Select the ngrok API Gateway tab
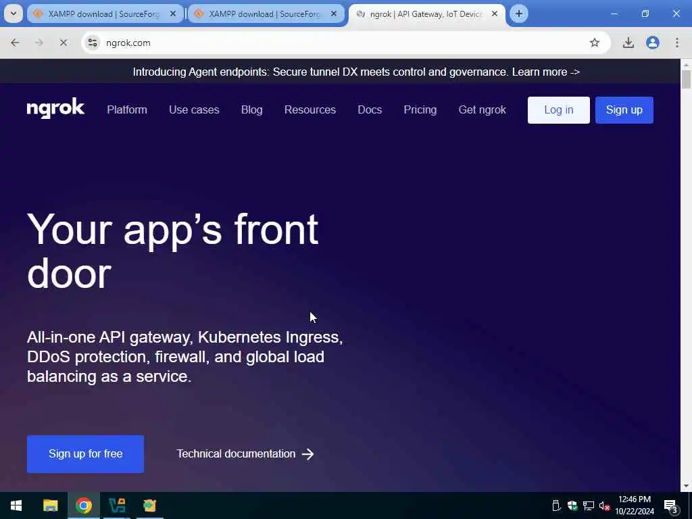 click(x=427, y=14)
